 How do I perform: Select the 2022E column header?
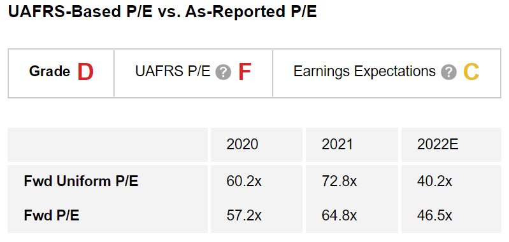(438, 144)
